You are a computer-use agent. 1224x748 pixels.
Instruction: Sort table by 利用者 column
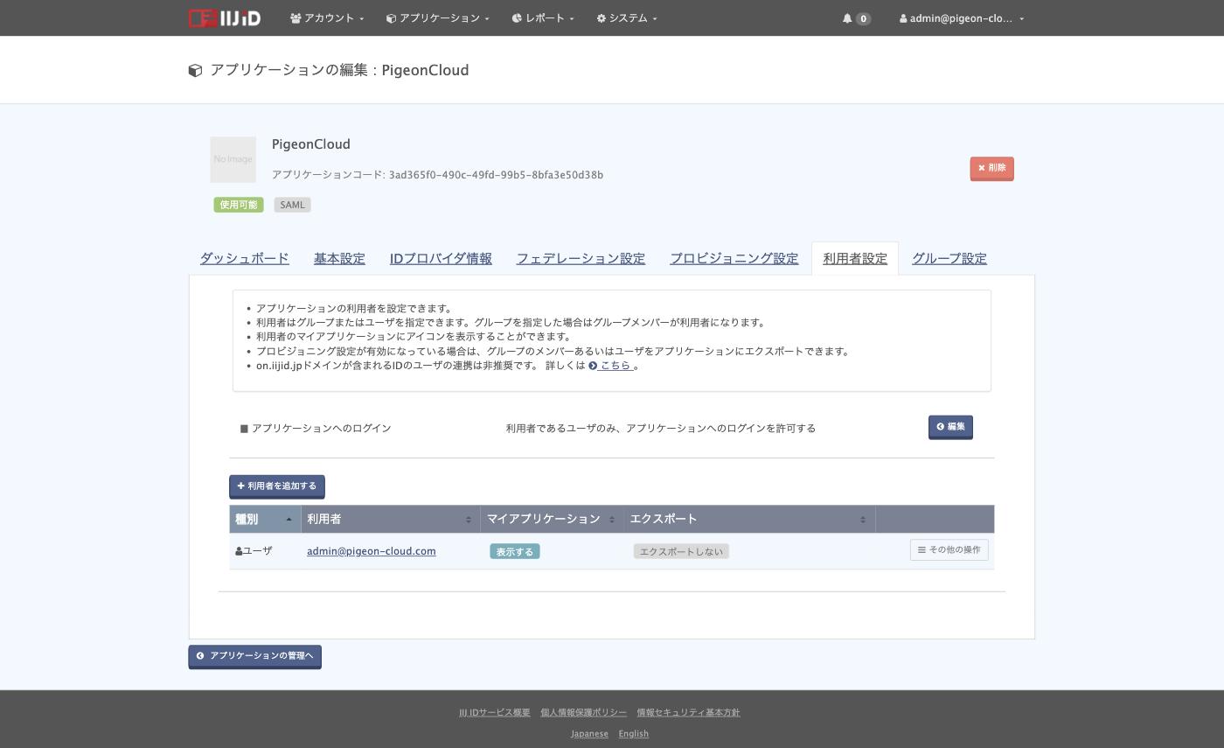(391, 519)
